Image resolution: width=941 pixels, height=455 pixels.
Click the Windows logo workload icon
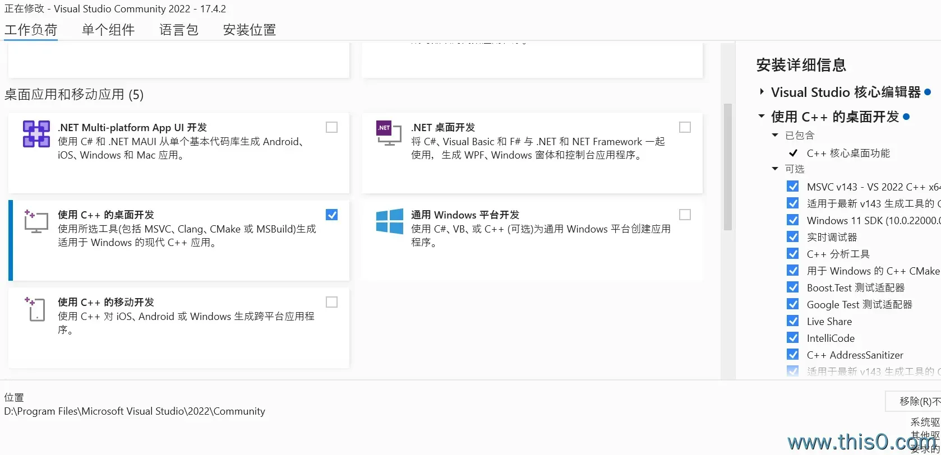click(389, 221)
